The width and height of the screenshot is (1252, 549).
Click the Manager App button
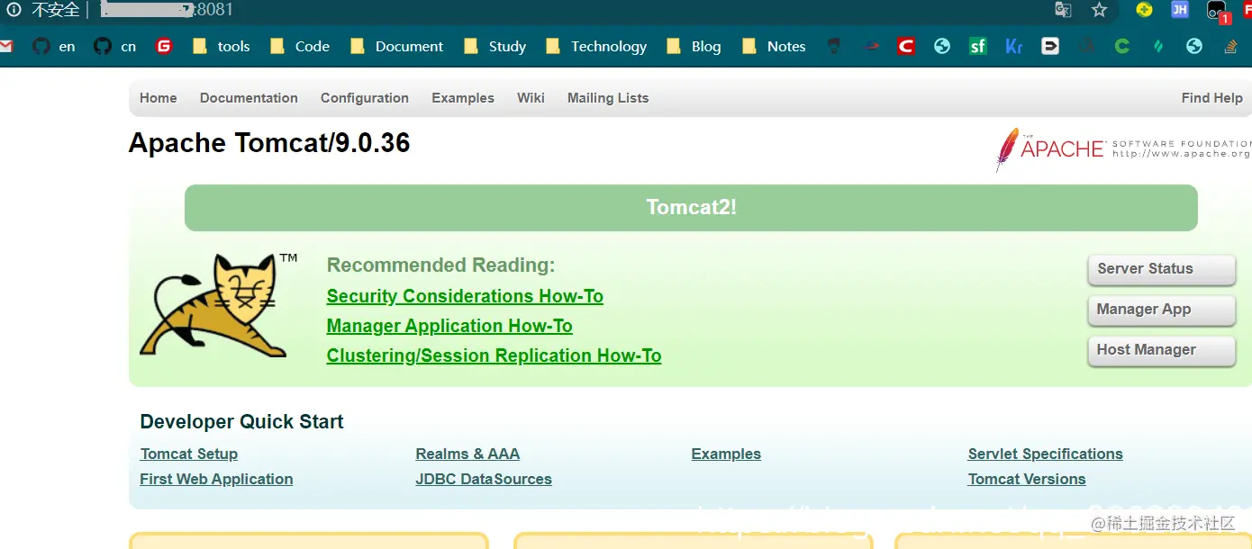click(x=1161, y=310)
